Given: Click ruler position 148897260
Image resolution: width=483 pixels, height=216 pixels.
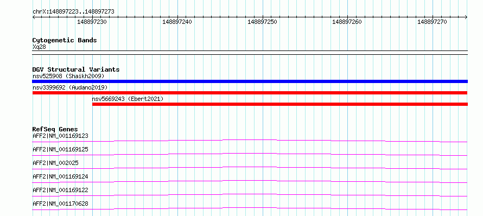Looking at the screenshot, I should (347, 22).
